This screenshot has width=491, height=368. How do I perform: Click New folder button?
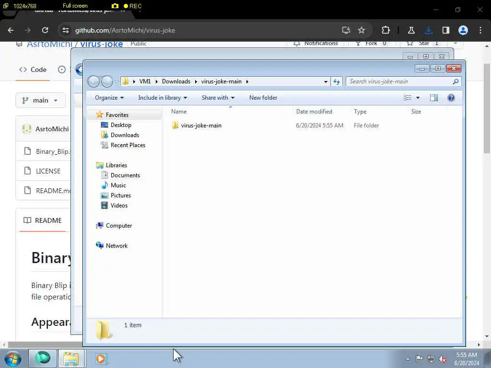click(x=263, y=98)
